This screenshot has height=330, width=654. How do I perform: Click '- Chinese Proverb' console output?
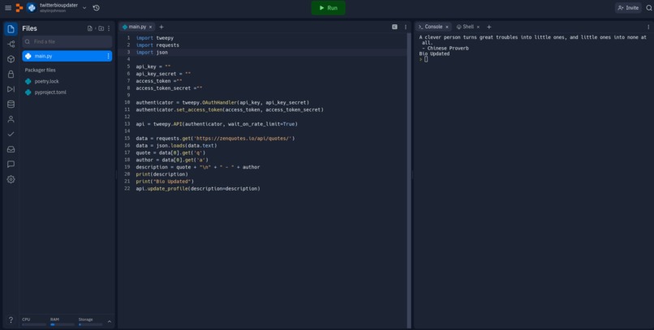445,49
